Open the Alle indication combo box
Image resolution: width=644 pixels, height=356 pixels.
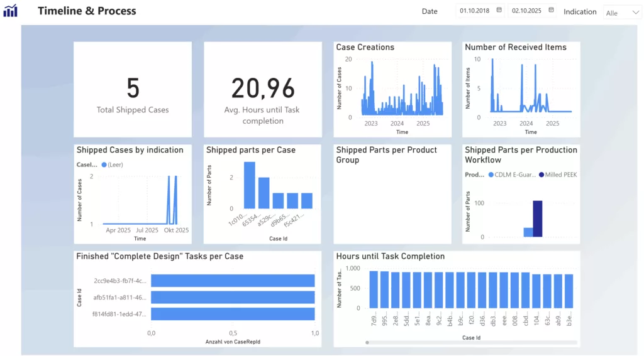[x=621, y=13]
